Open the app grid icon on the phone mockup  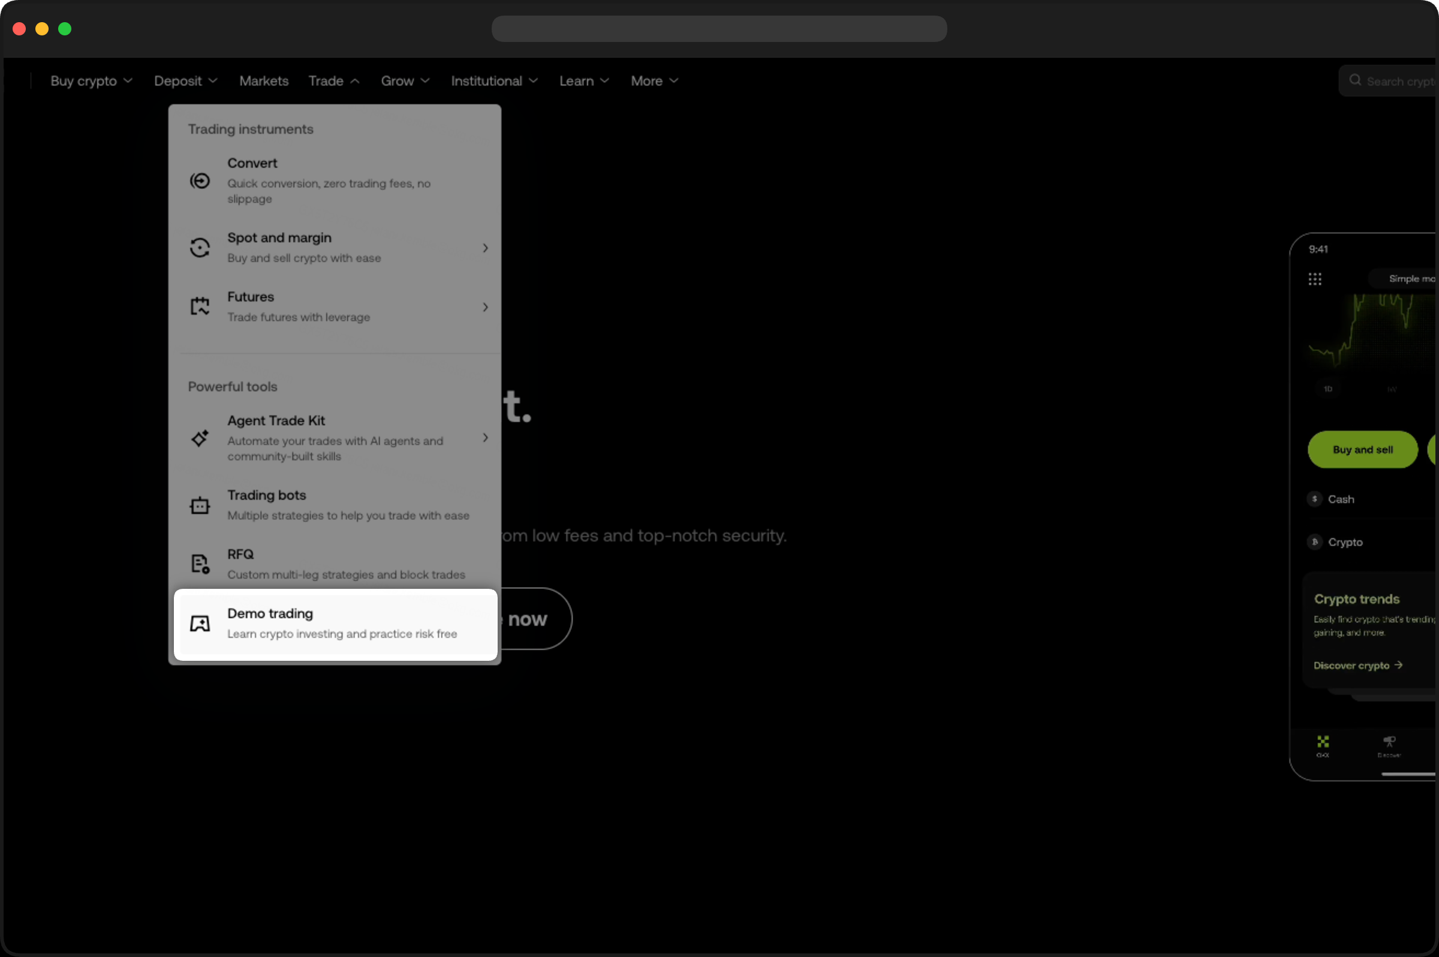pos(1315,279)
